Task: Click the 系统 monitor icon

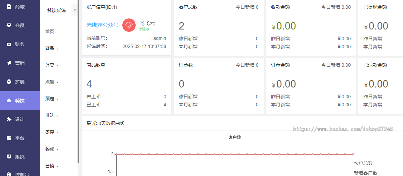Action: coord(9,157)
